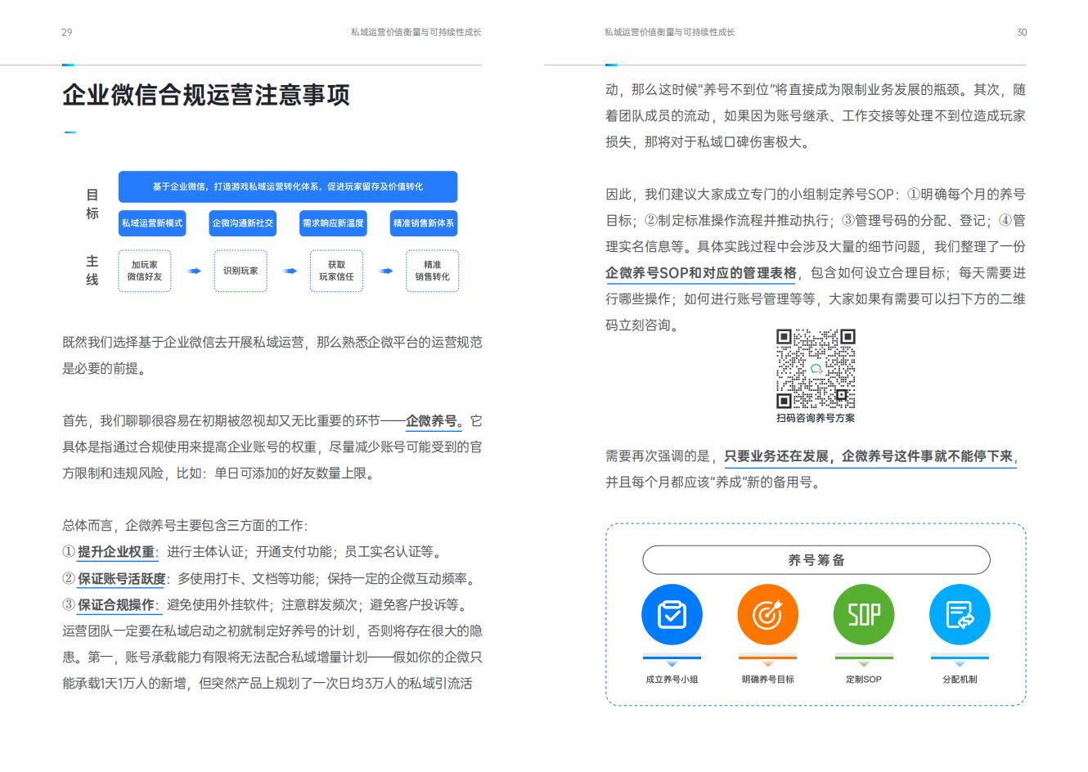Click arrow between 获取玩家信任 and 精准销售转化

pos(386,271)
